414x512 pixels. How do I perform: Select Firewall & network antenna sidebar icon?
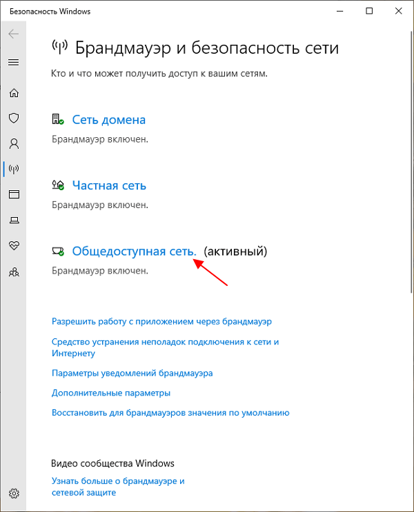[14, 169]
